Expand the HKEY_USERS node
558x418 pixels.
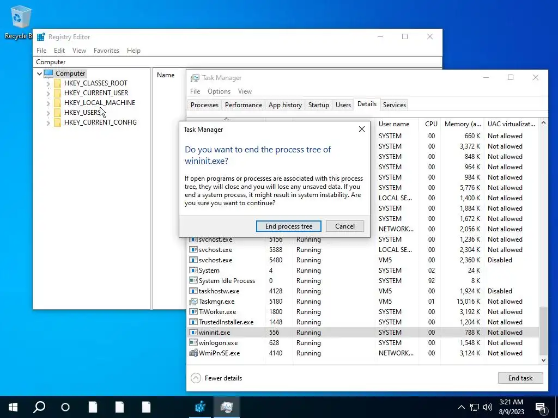[48, 113]
